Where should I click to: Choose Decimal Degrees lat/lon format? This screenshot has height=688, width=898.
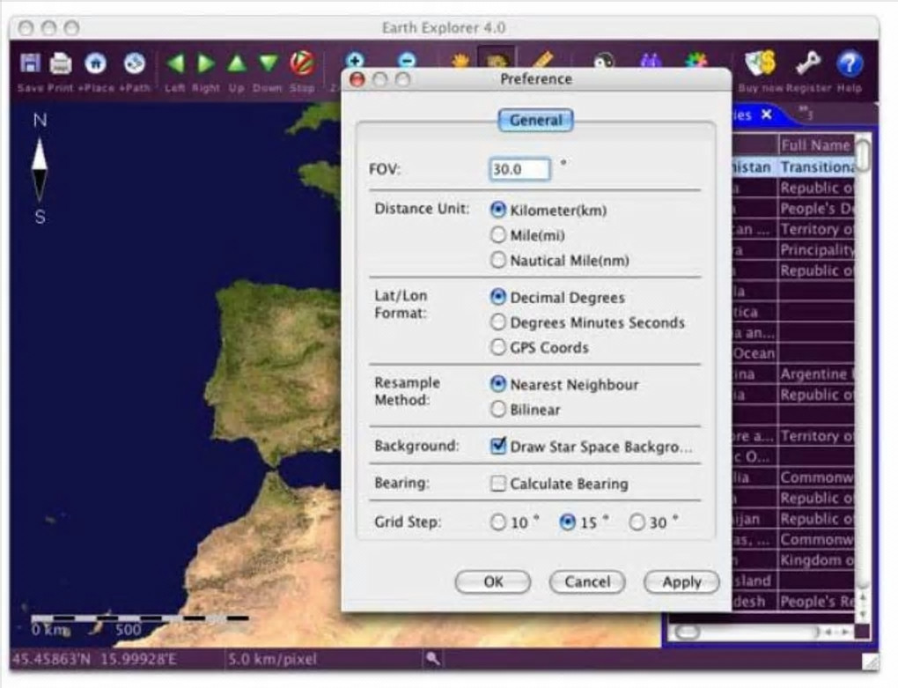pos(498,297)
